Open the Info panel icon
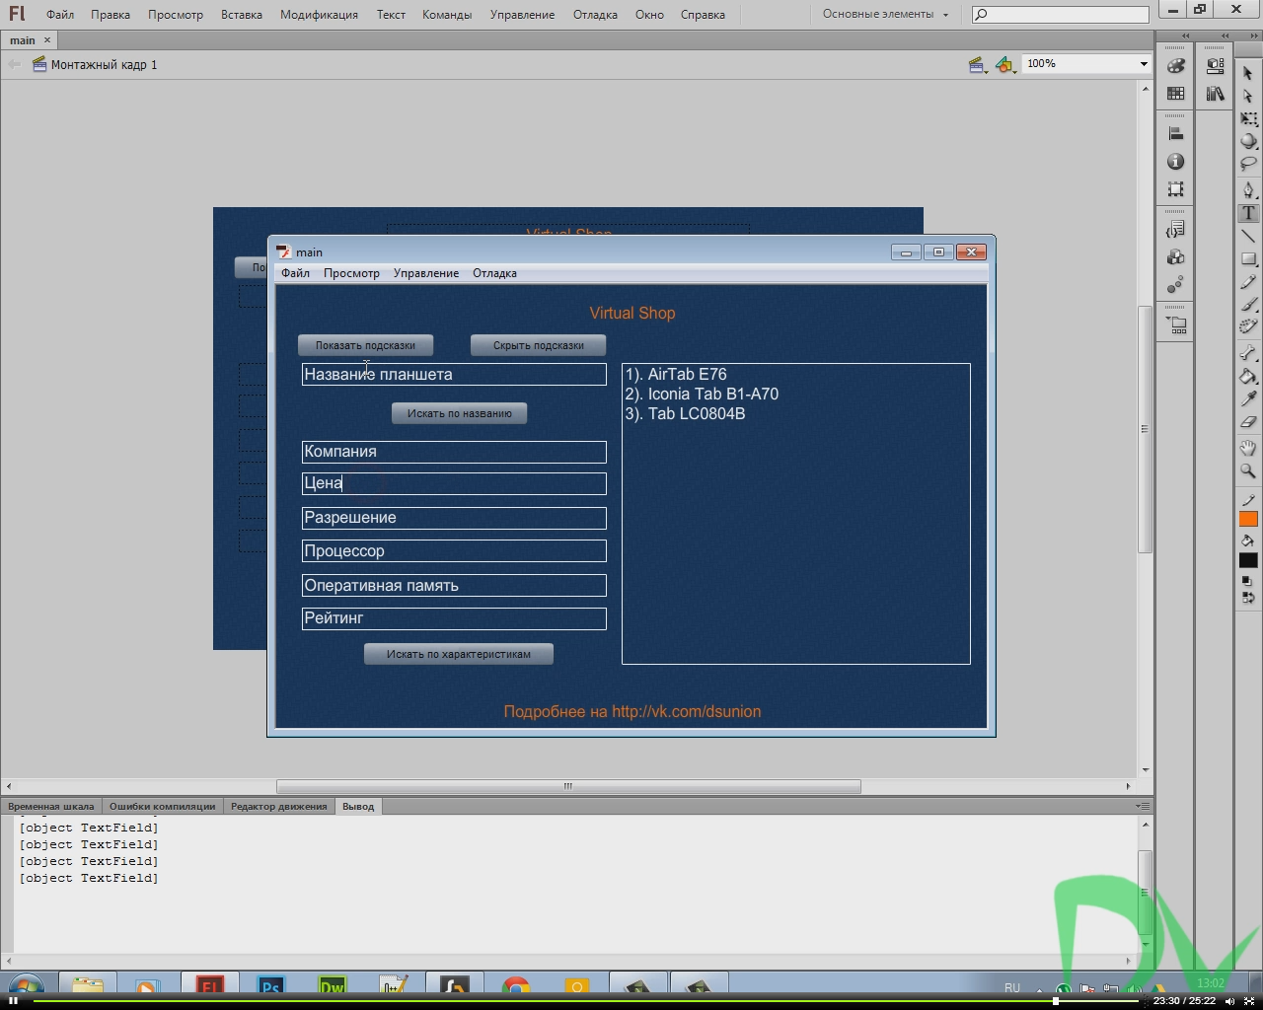The height and width of the screenshot is (1010, 1263). [1175, 162]
